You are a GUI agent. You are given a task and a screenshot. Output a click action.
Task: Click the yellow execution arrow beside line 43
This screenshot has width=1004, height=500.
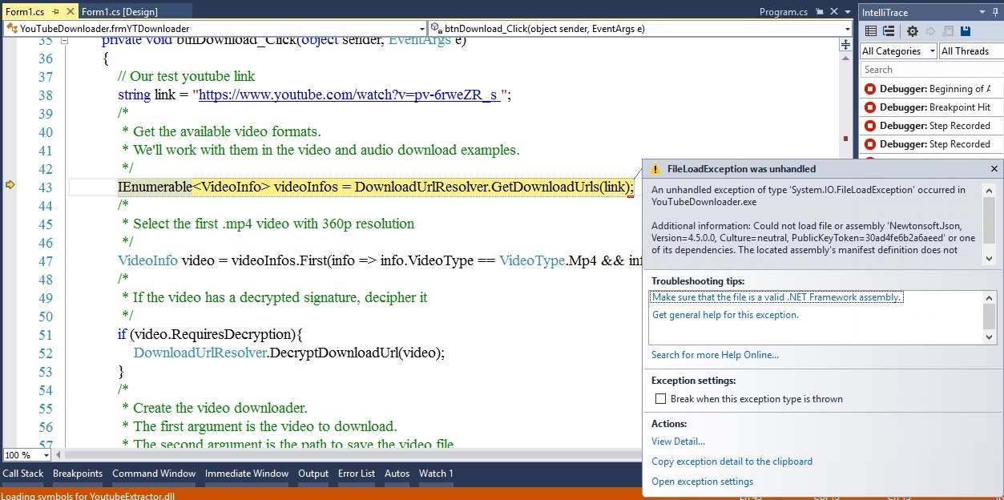pos(10,185)
